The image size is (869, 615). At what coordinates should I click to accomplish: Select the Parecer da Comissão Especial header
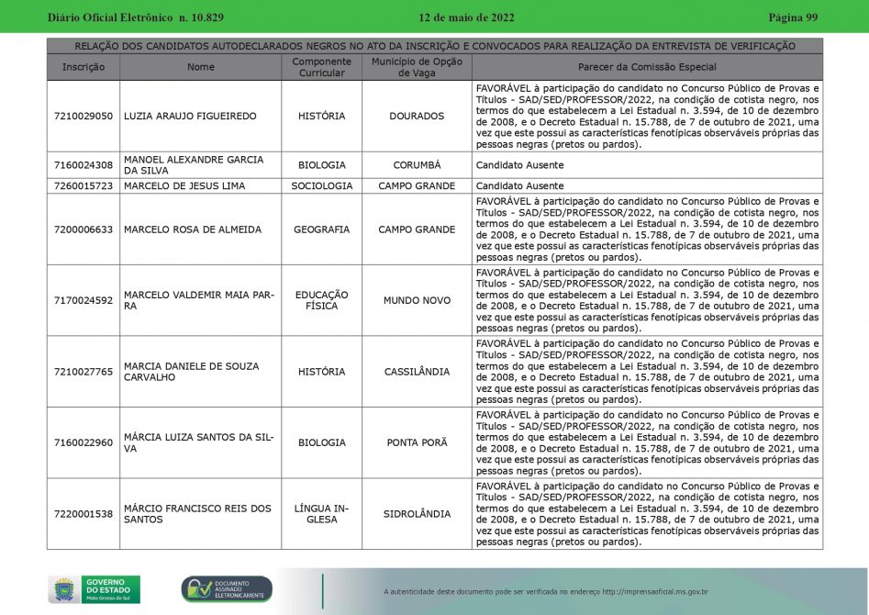click(x=647, y=67)
